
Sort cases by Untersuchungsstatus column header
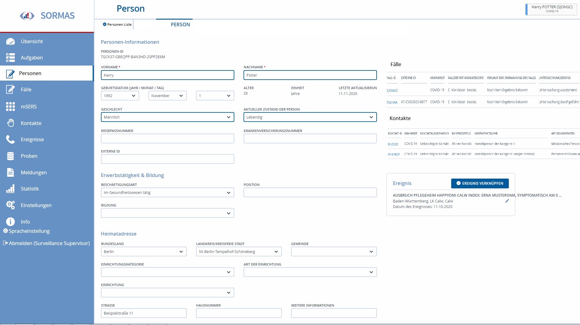555,78
